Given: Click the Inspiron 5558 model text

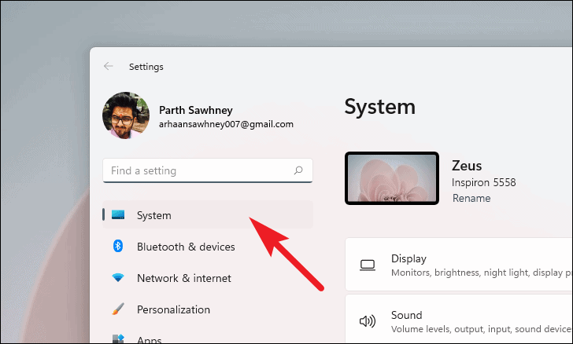Looking at the screenshot, I should point(483,182).
